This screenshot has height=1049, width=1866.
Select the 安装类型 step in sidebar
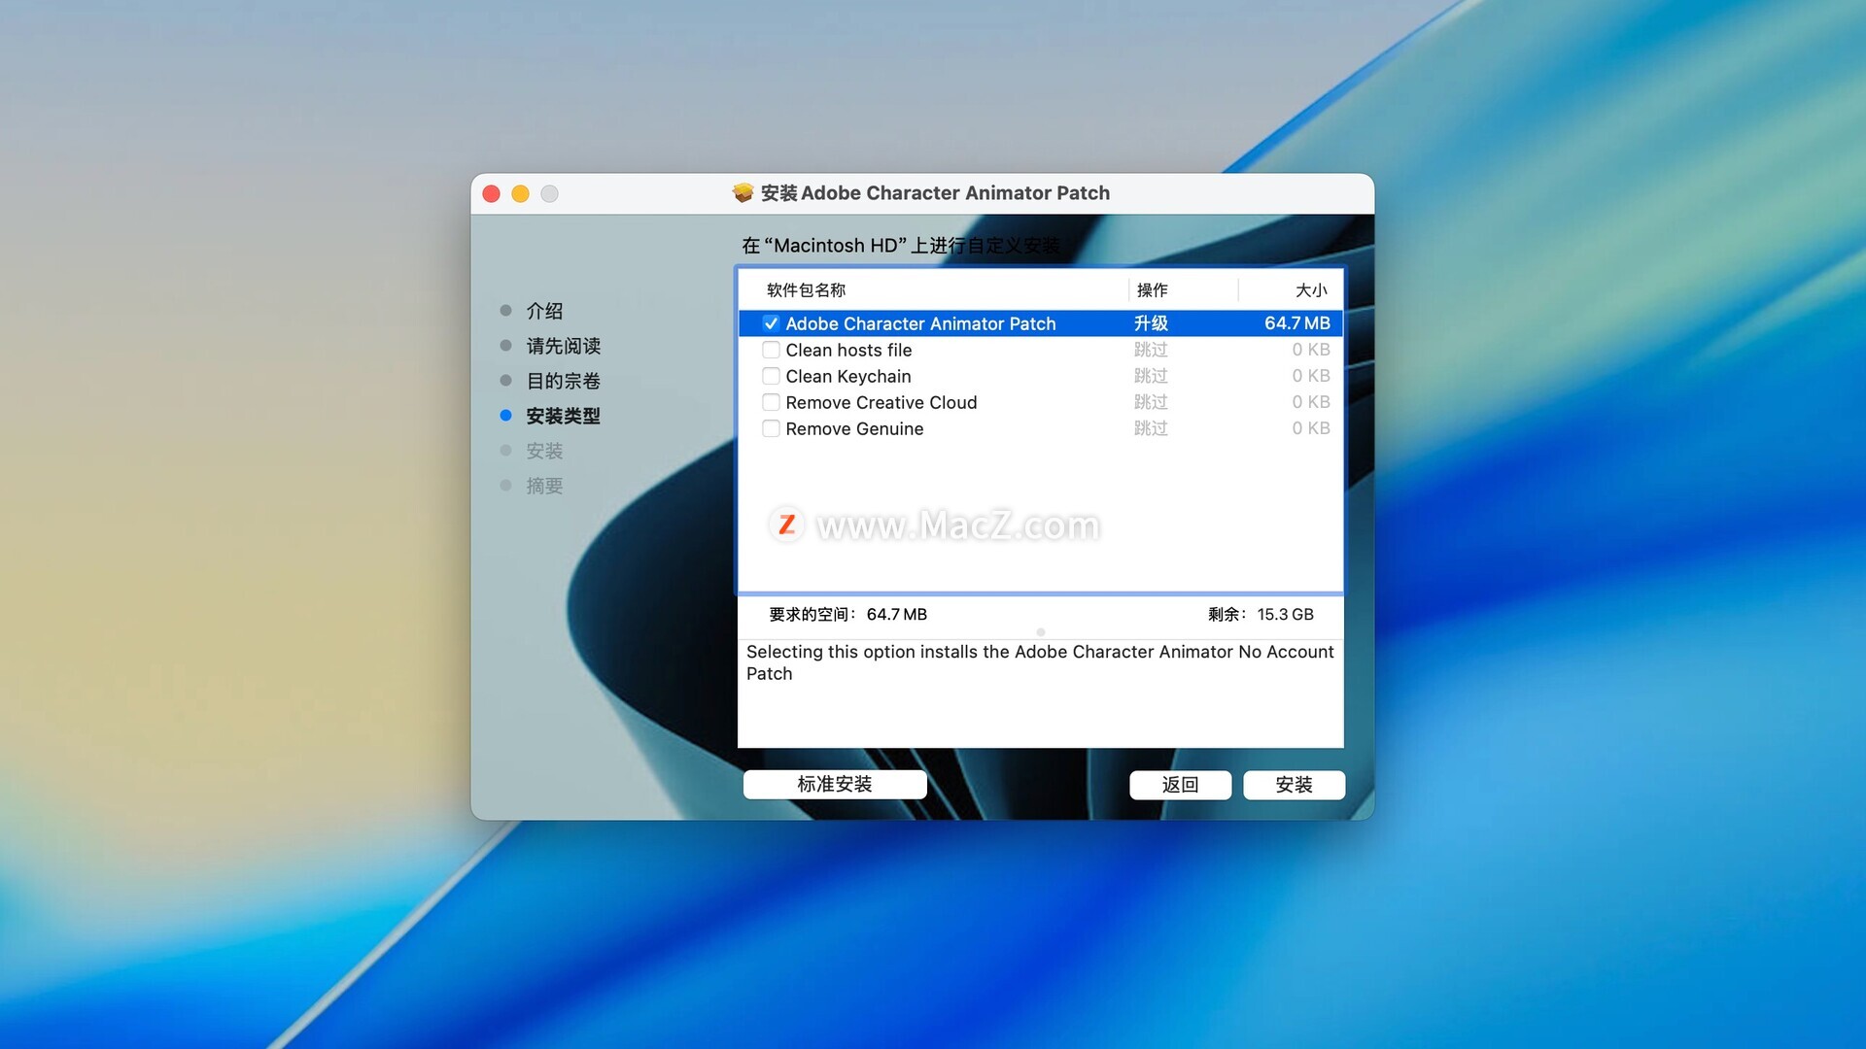[563, 416]
